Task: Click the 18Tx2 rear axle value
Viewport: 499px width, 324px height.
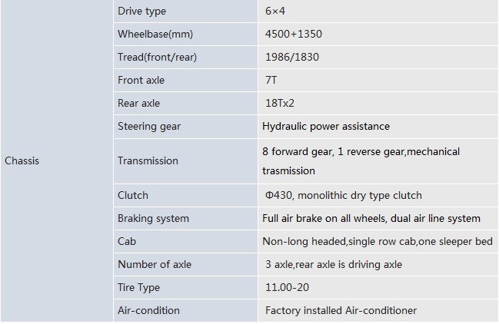Action: pos(280,103)
